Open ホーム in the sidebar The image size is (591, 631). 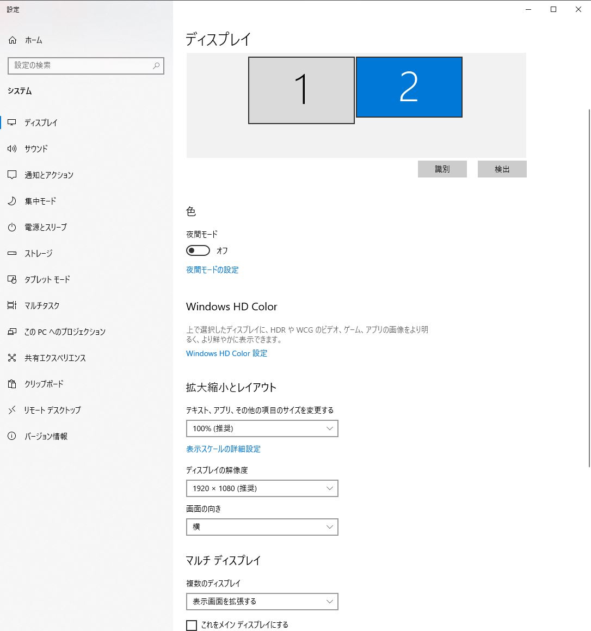coord(86,40)
